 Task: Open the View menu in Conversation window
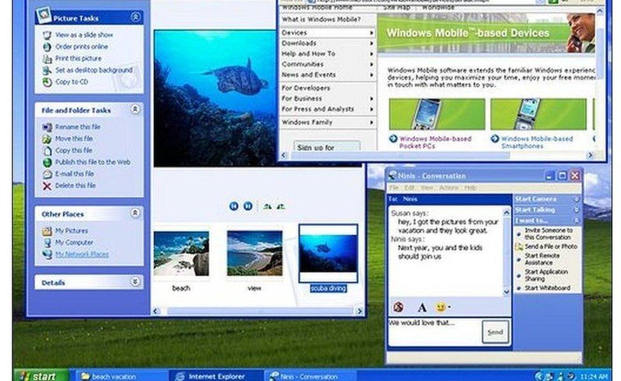(x=426, y=188)
